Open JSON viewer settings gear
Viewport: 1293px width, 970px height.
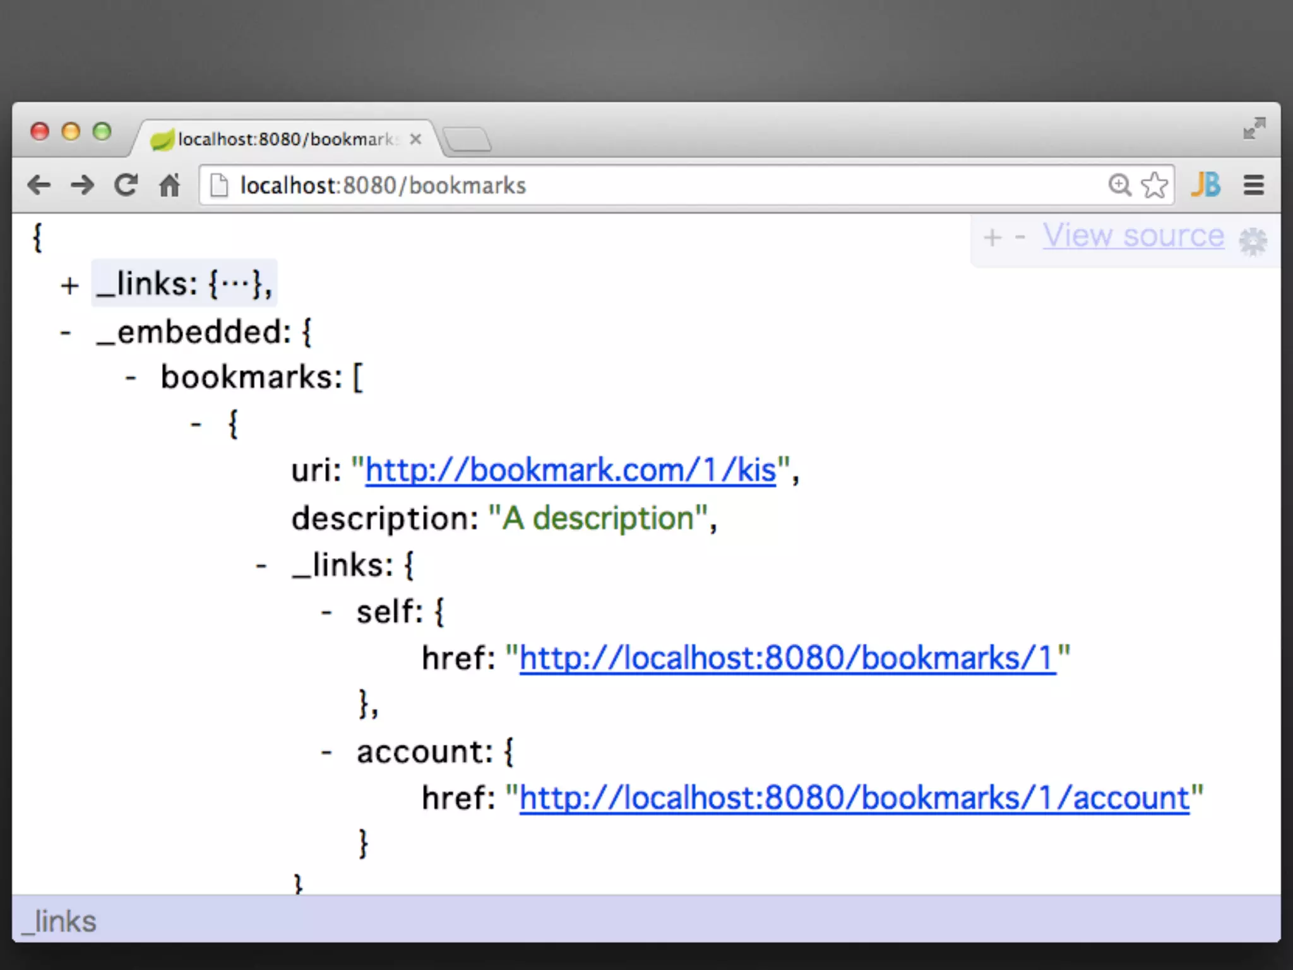point(1253,241)
